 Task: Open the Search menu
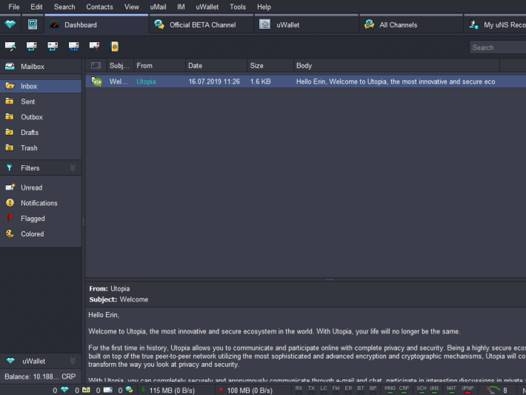[64, 7]
